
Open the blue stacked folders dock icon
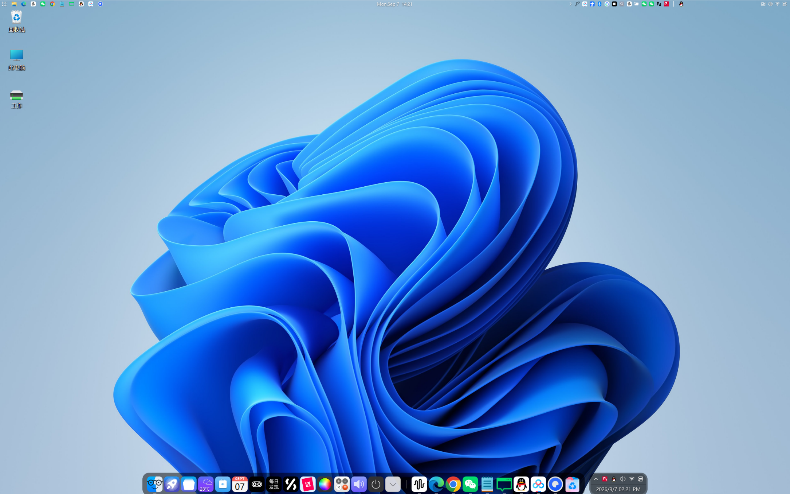pos(189,484)
